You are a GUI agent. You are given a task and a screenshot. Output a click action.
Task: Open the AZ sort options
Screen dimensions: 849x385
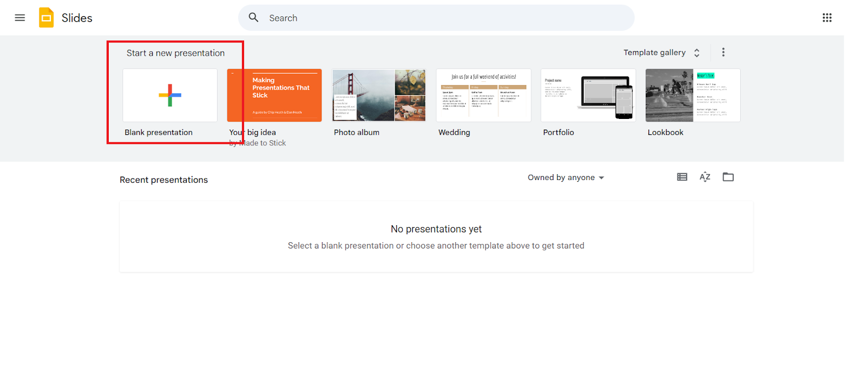click(705, 177)
